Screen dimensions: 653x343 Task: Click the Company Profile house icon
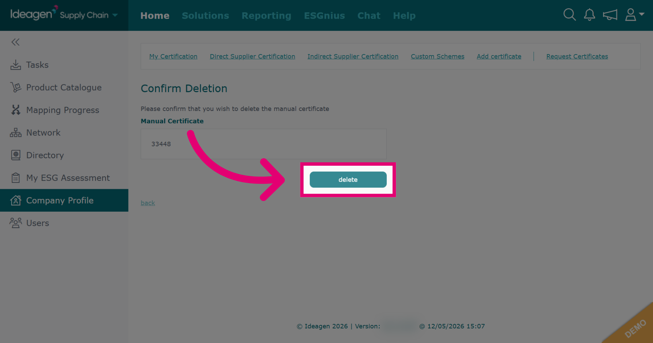(16, 200)
